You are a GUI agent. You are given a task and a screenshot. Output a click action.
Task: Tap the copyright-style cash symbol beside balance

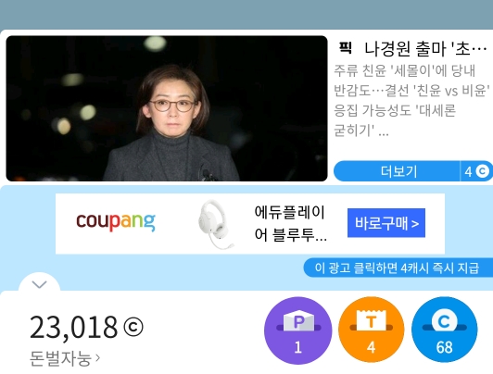(x=133, y=327)
